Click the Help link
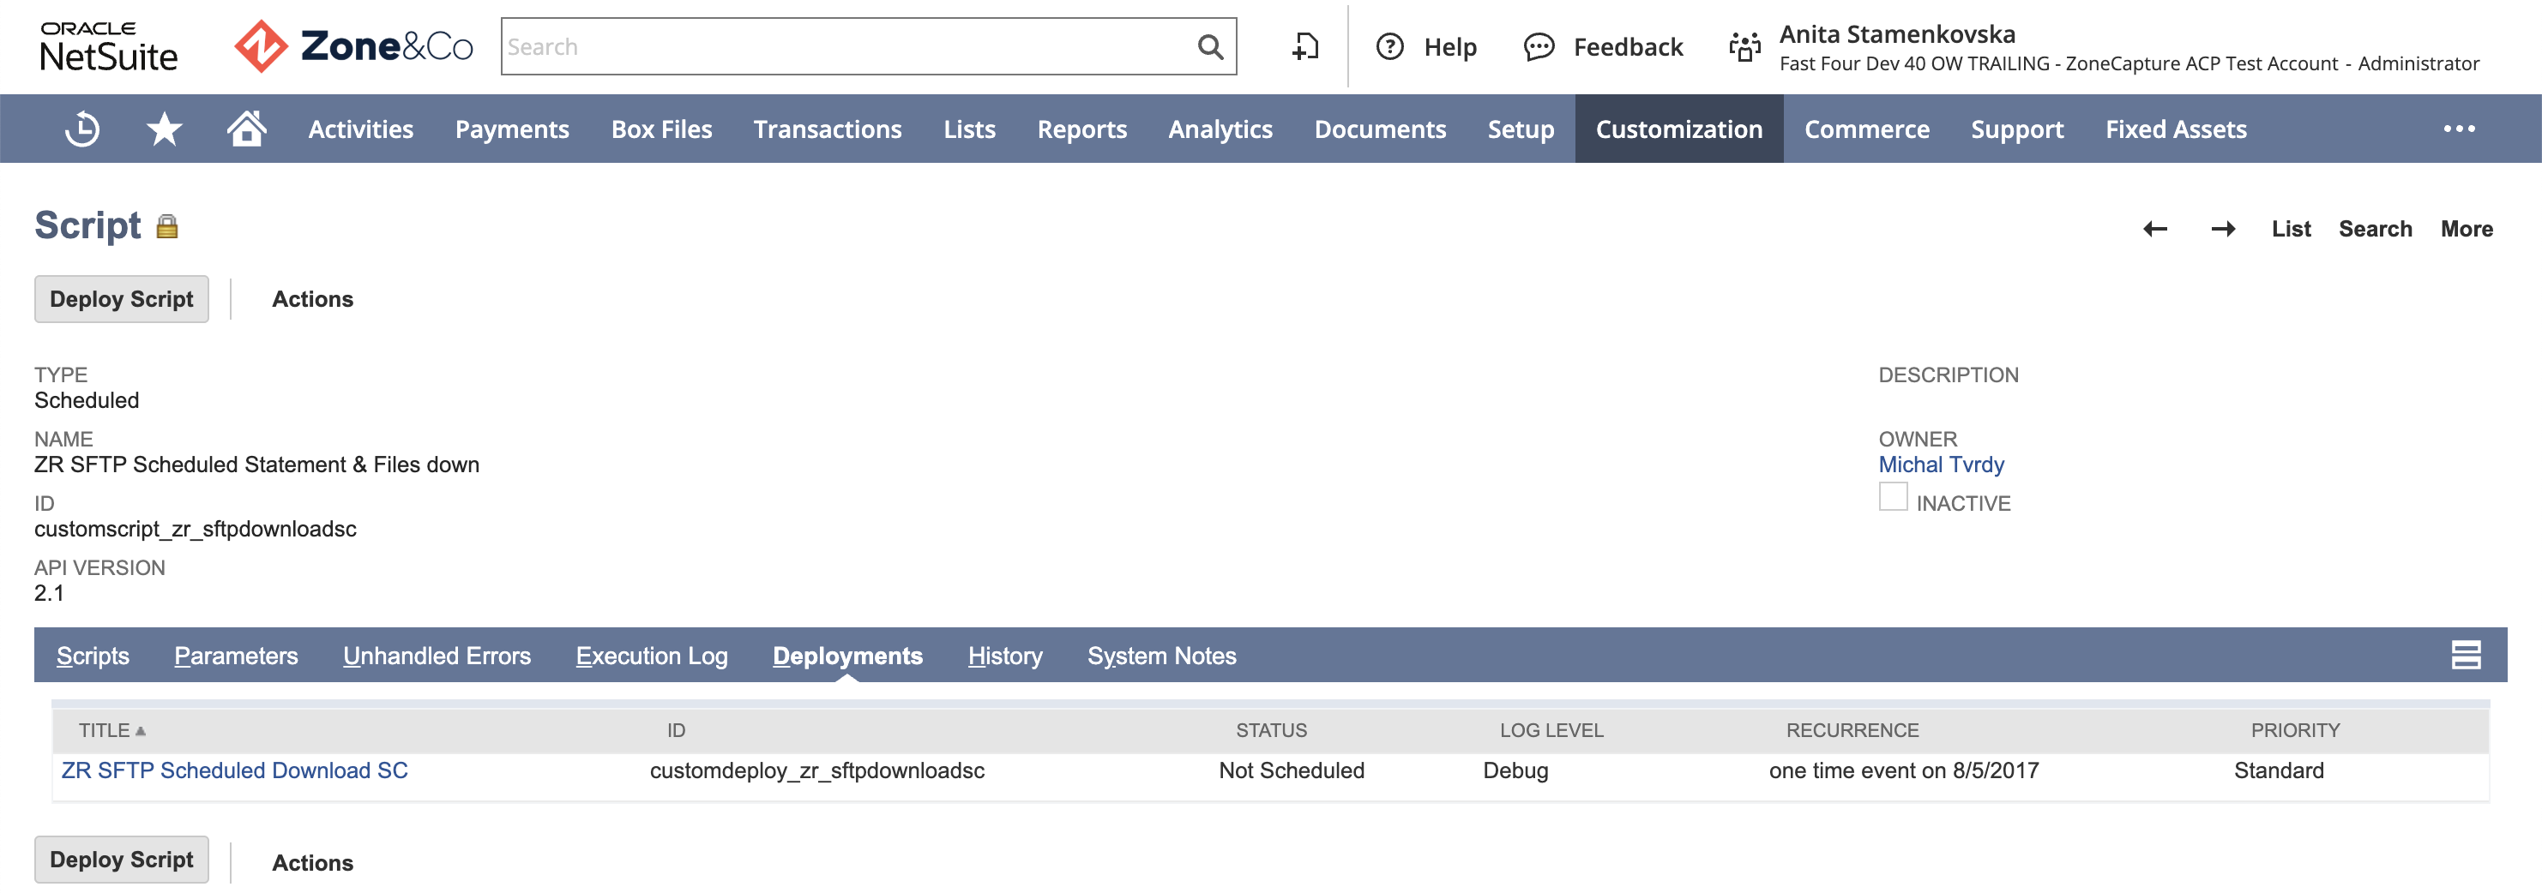The width and height of the screenshot is (2542, 893). (1449, 46)
